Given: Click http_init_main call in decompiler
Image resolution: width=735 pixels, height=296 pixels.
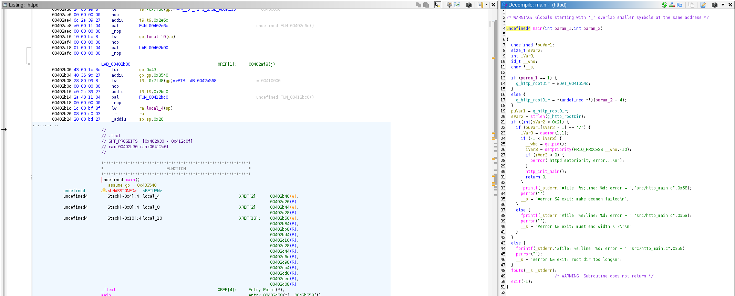Looking at the screenshot, I should 542,172.
